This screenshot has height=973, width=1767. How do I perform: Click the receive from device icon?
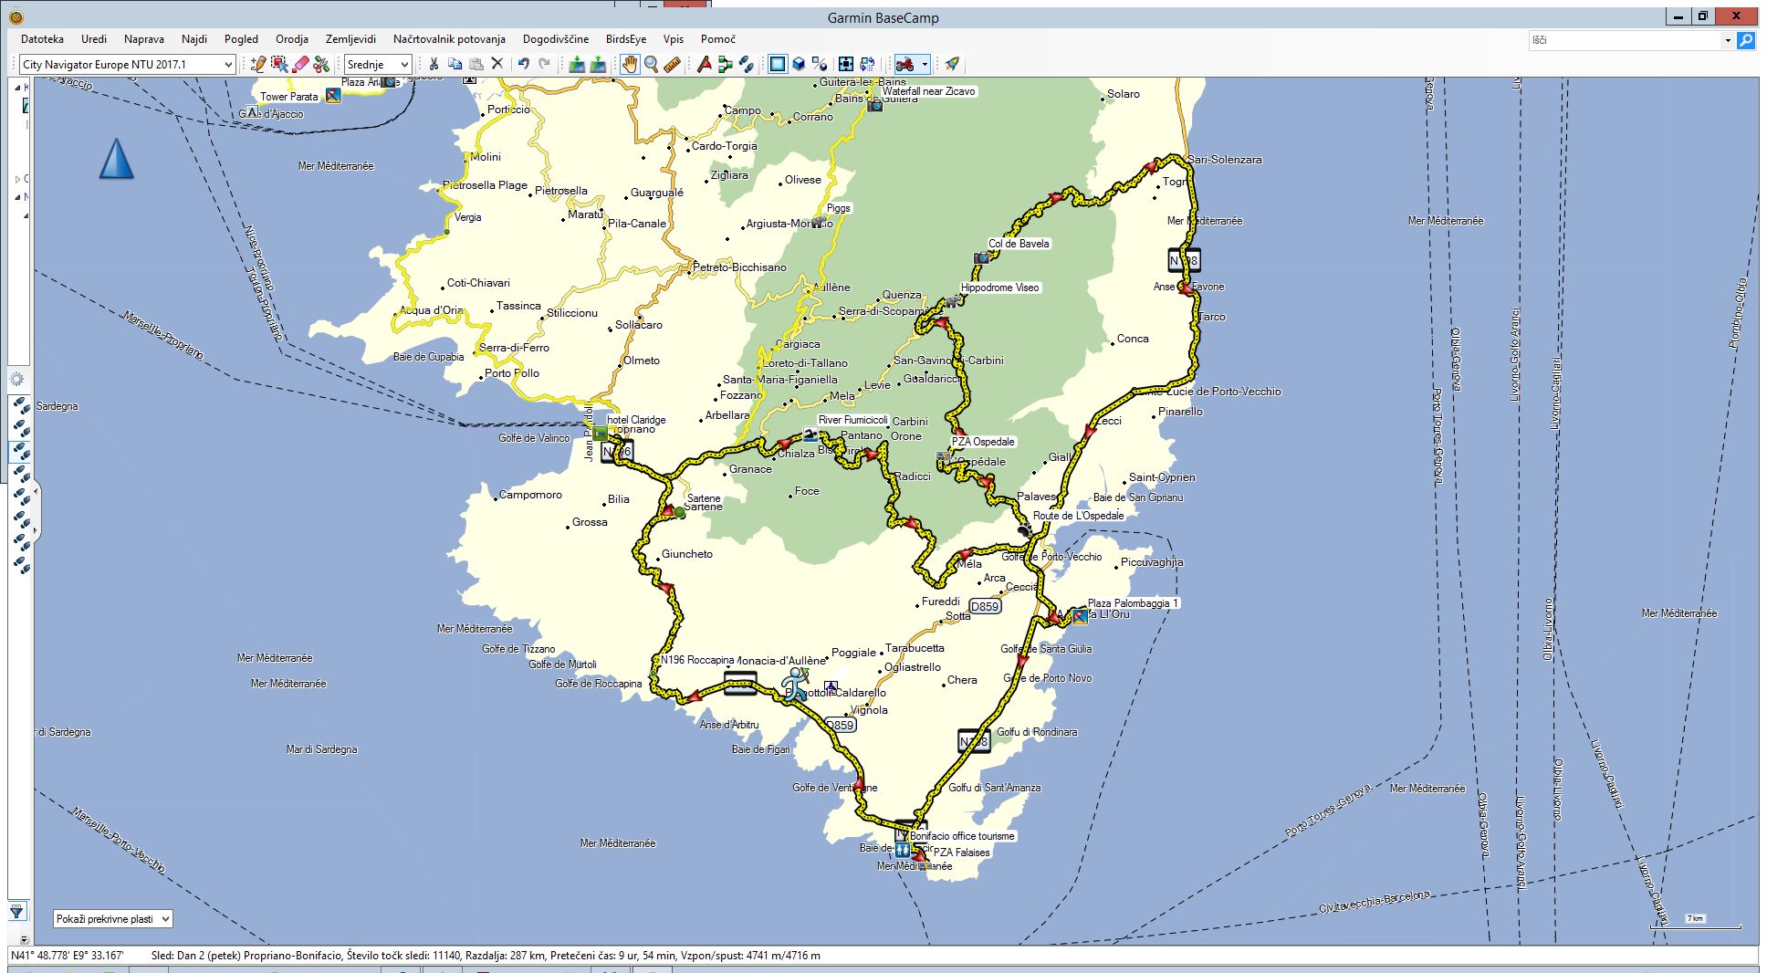598,64
